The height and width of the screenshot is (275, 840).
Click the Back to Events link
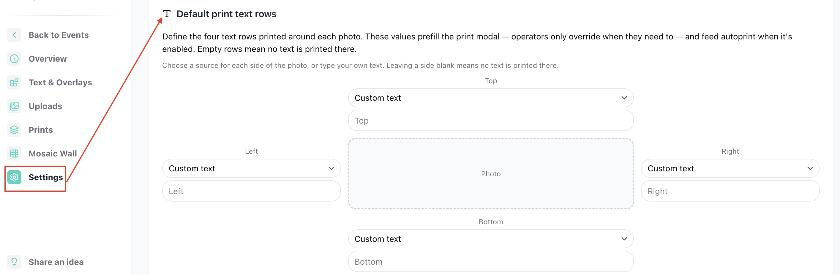pos(59,35)
